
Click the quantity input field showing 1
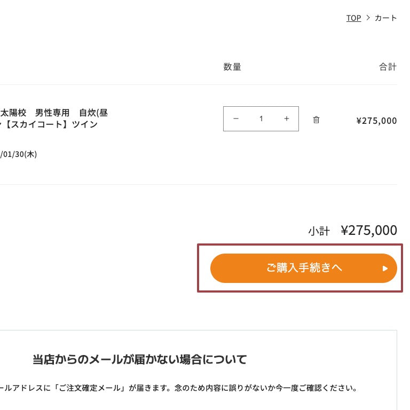261,119
